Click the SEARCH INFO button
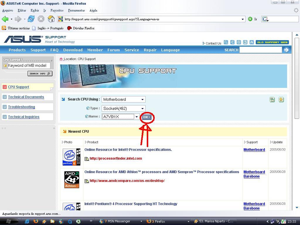The width and height of the screenshot is (300, 225). (x=40, y=74)
